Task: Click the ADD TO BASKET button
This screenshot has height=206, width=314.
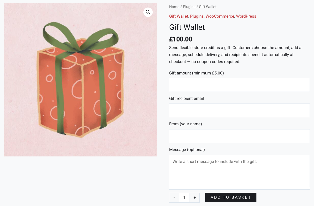Action: point(231,197)
